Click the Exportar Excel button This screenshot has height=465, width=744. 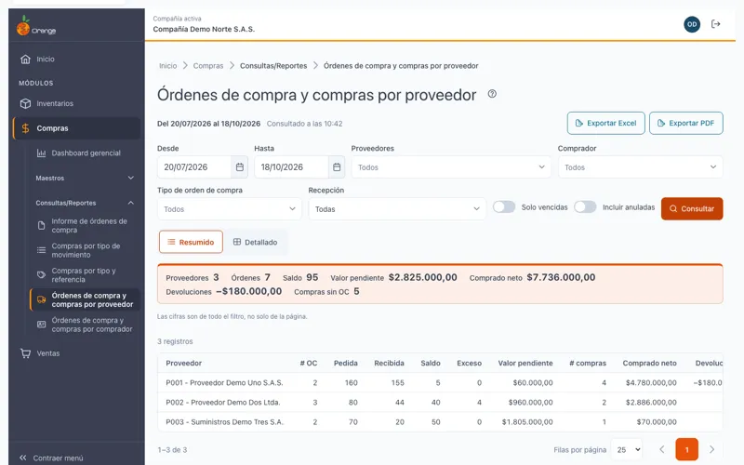coord(606,124)
